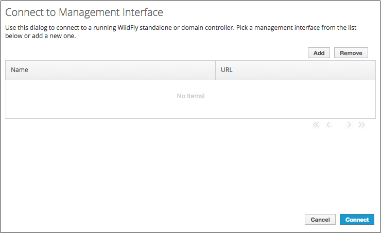Image resolution: width=381 pixels, height=233 pixels.
Task: Sort by the URL column header
Action: (227, 70)
